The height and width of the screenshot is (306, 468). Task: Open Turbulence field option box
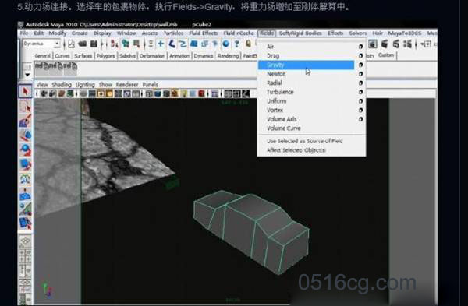pos(360,92)
